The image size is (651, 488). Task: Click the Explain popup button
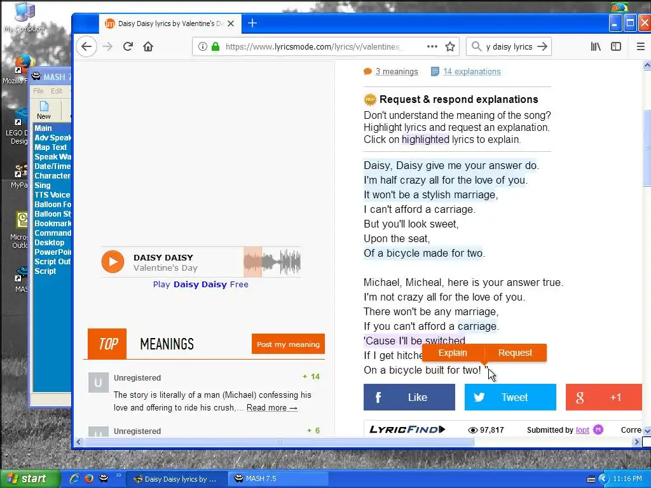[x=453, y=353]
